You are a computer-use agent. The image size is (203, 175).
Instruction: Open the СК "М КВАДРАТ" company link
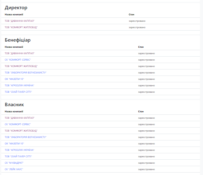pos(14,163)
